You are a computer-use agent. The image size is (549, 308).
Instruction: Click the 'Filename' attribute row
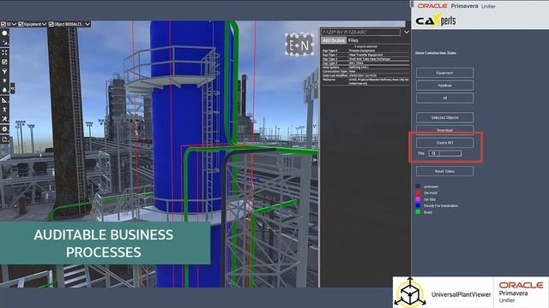coord(365,81)
